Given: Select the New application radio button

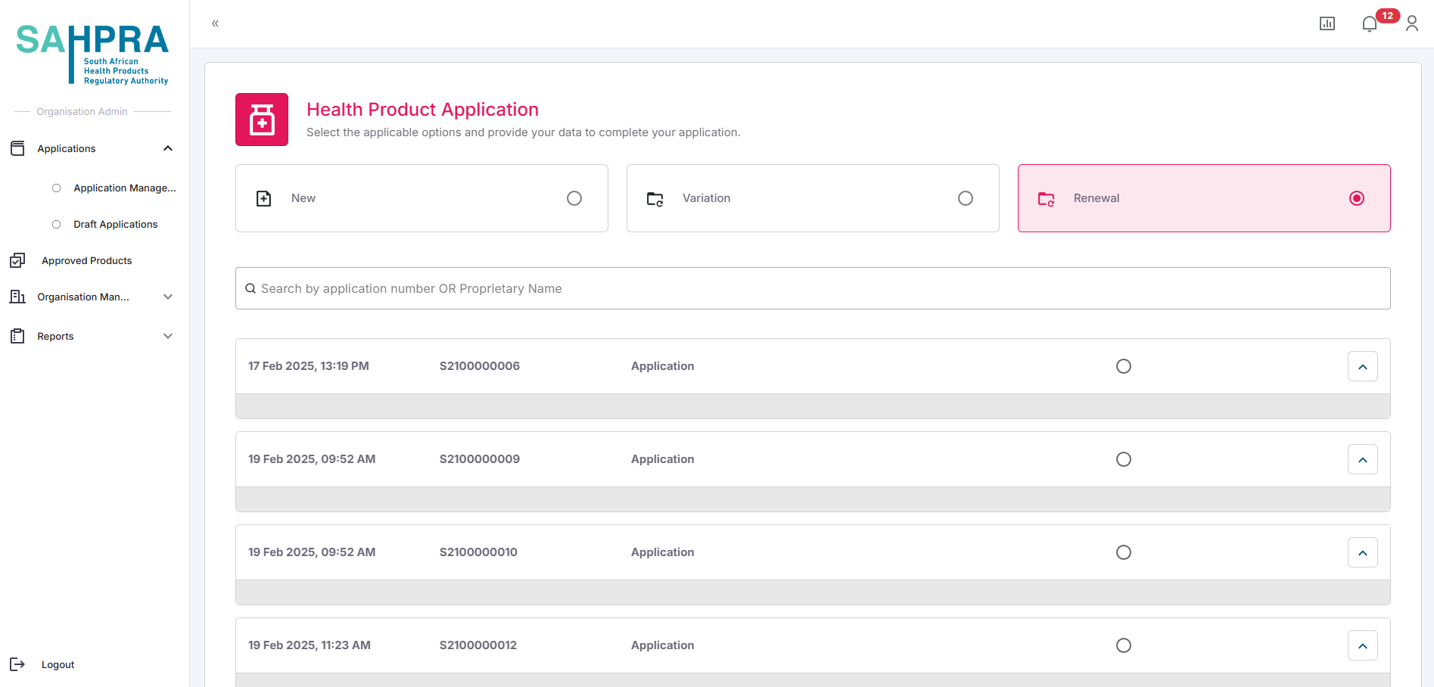Looking at the screenshot, I should pos(574,198).
